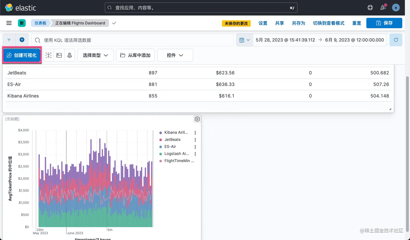Add a maps panel icon
The image size is (410, 240).
[70, 55]
